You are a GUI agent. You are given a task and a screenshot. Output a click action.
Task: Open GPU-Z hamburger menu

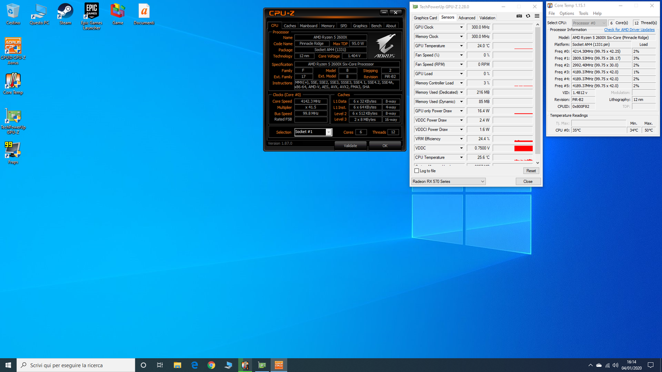537,16
